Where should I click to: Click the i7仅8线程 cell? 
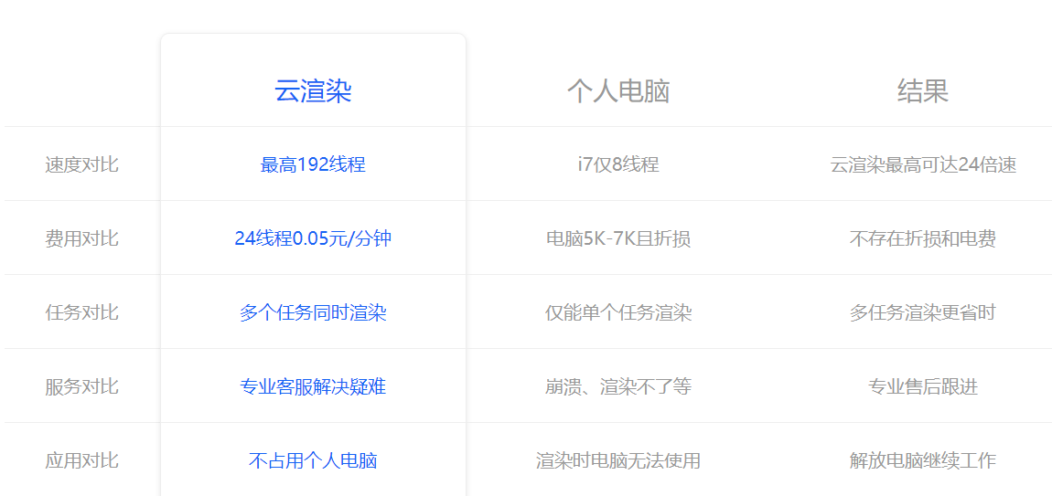point(617,164)
